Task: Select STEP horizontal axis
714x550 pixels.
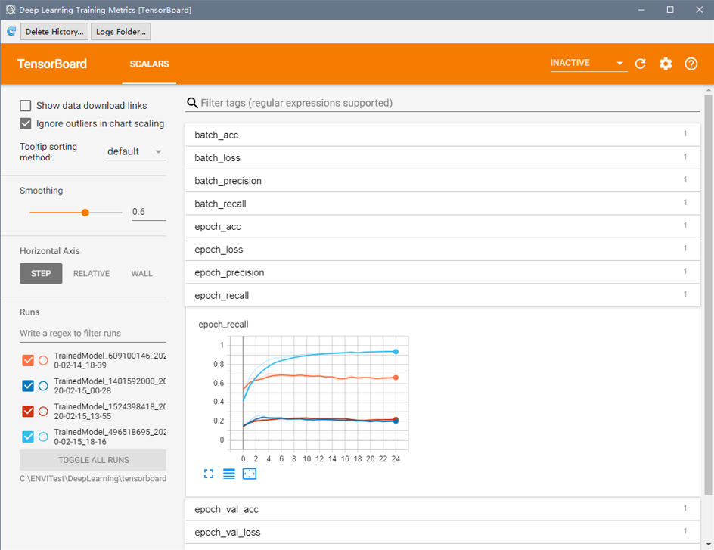Action: [x=41, y=273]
